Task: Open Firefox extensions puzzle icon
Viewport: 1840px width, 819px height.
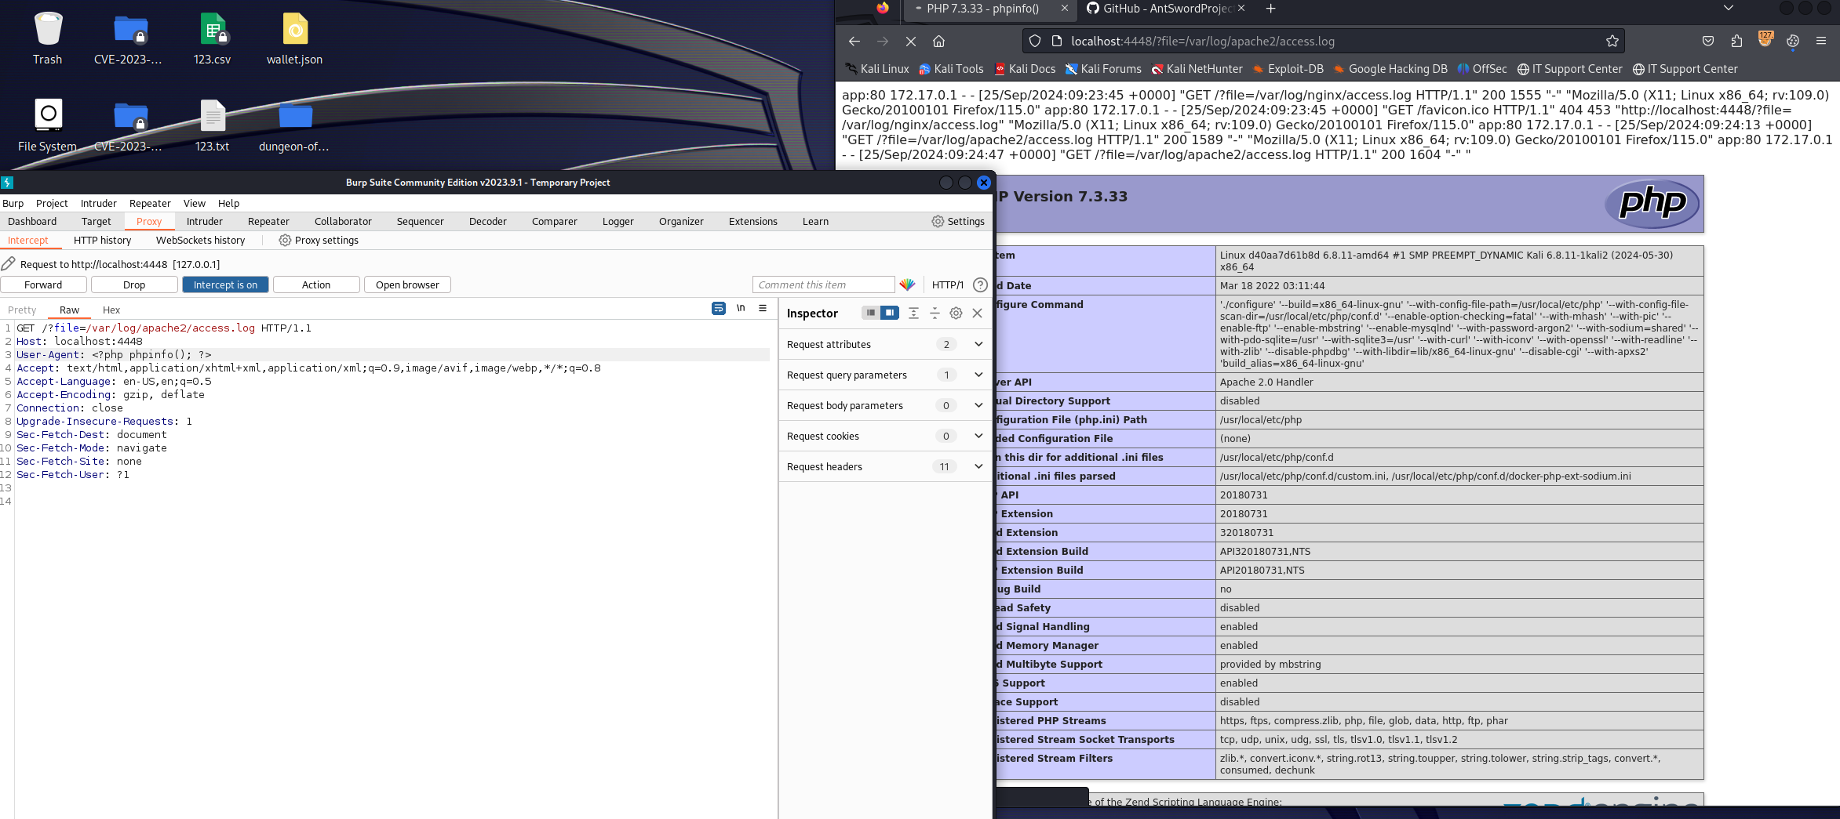Action: click(x=1736, y=41)
